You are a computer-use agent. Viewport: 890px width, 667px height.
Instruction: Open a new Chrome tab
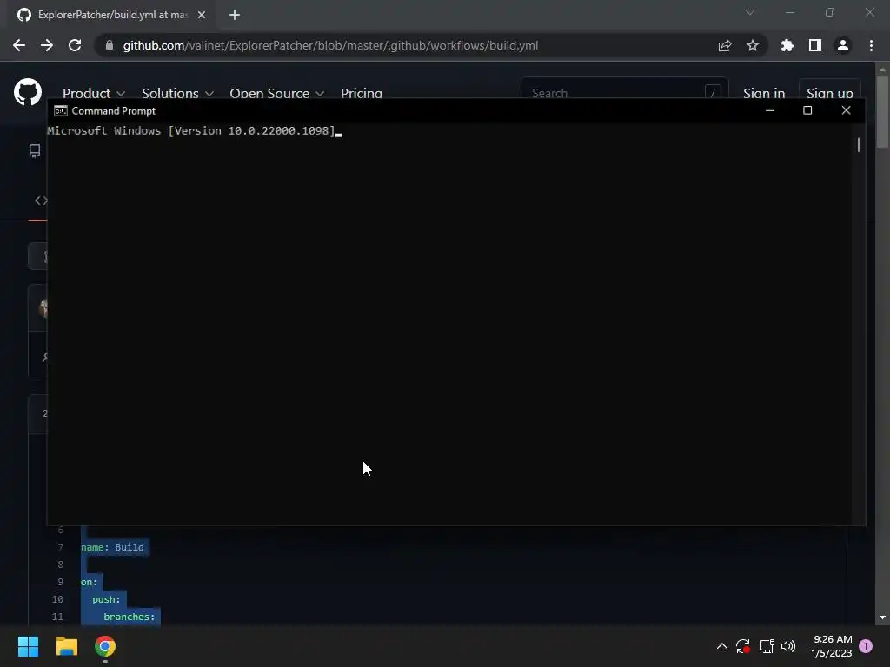coord(235,15)
